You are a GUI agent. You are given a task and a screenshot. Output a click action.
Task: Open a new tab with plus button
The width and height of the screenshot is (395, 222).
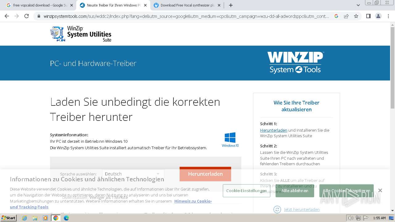point(231,5)
